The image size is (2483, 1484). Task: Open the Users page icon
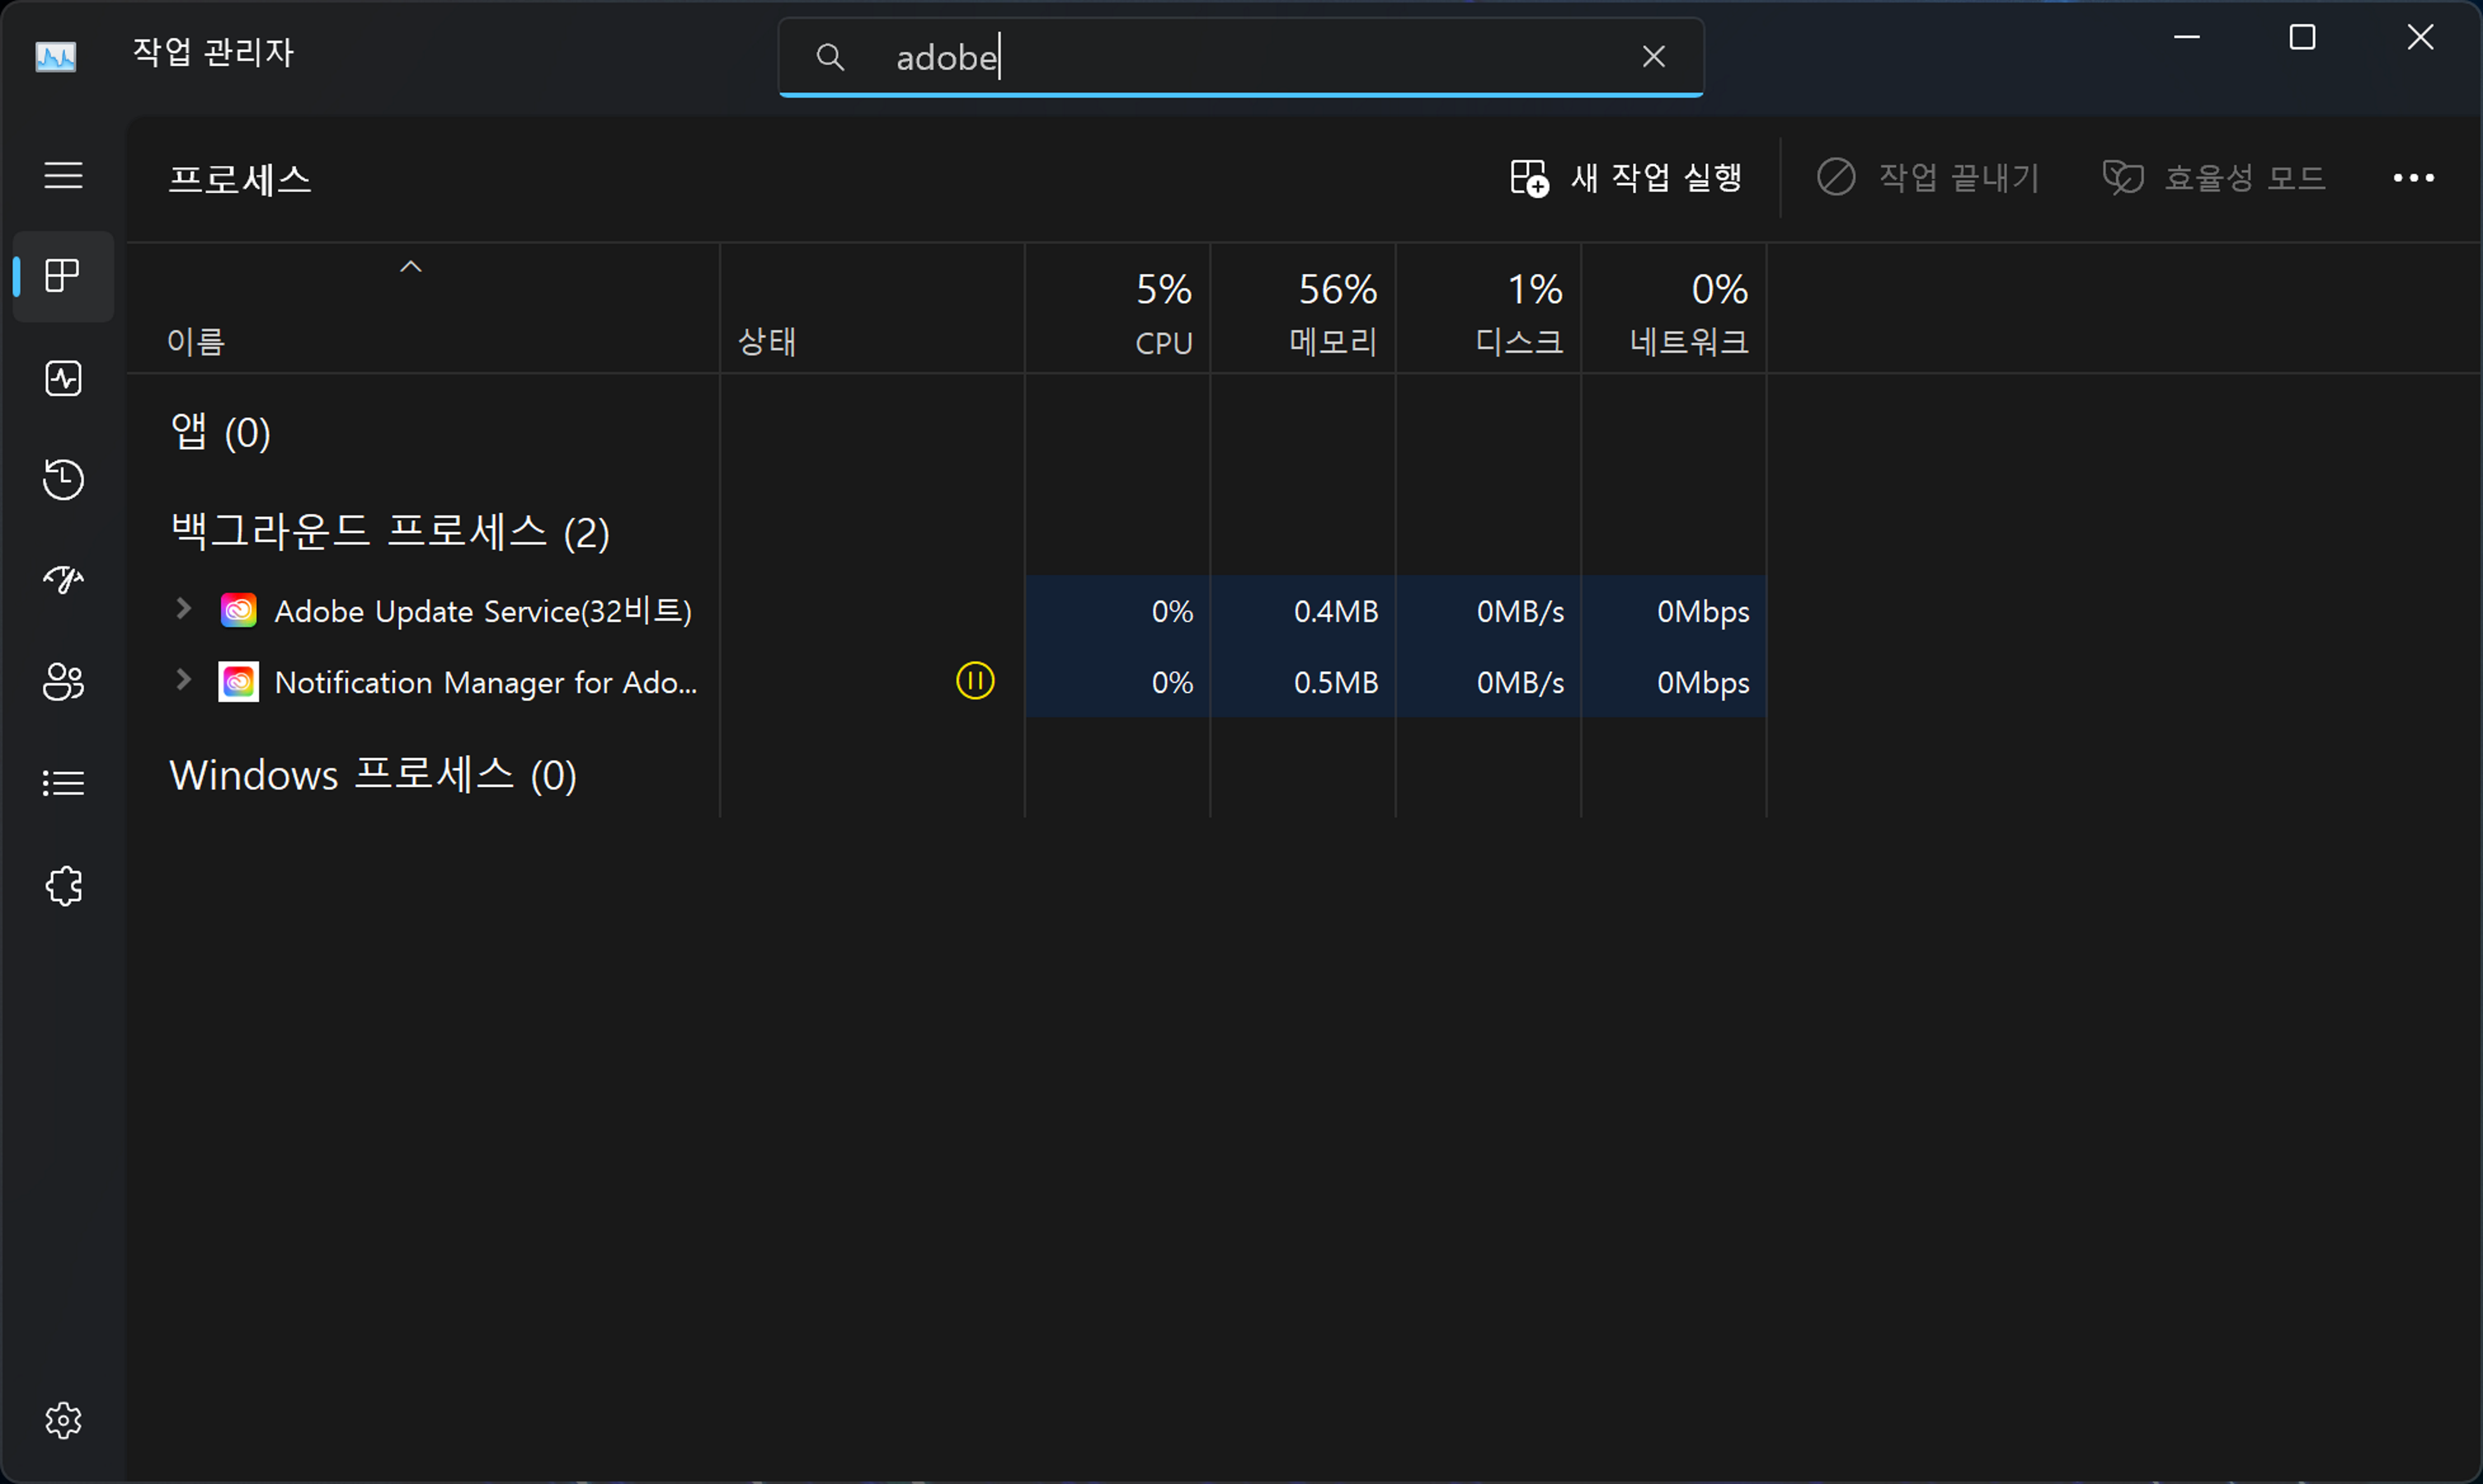coord(63,682)
